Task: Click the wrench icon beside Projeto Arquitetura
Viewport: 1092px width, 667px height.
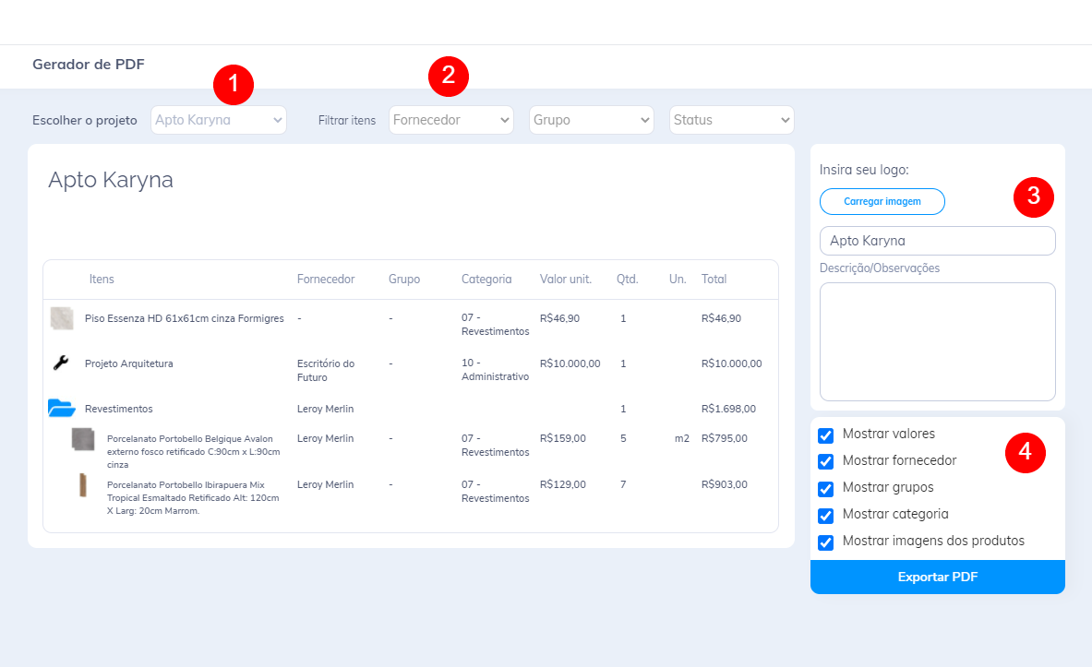Action: (x=61, y=363)
